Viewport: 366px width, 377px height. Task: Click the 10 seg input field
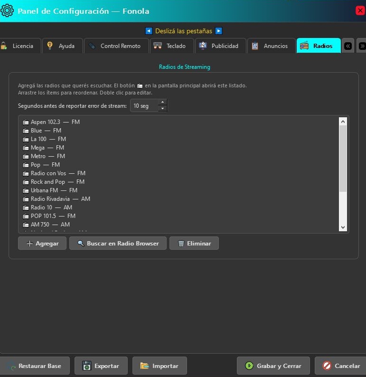(x=144, y=105)
